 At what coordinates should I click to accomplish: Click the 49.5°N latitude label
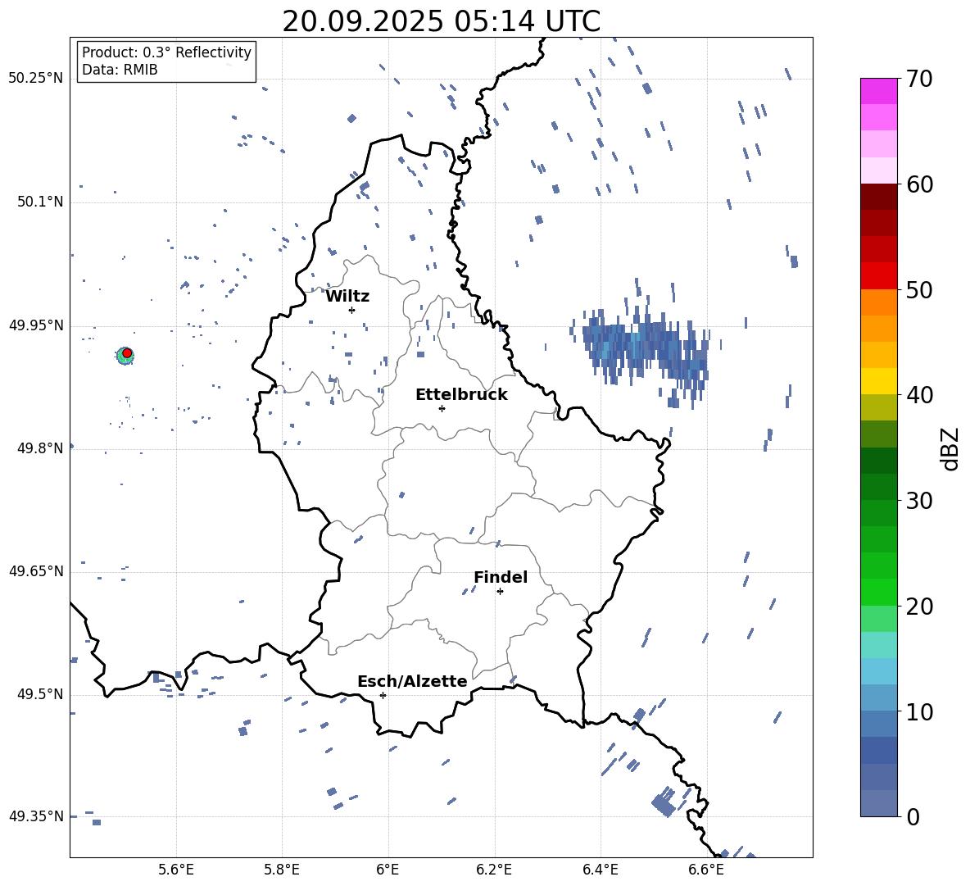(x=39, y=694)
